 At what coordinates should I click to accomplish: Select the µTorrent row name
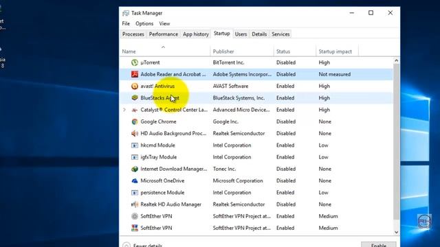(x=150, y=62)
